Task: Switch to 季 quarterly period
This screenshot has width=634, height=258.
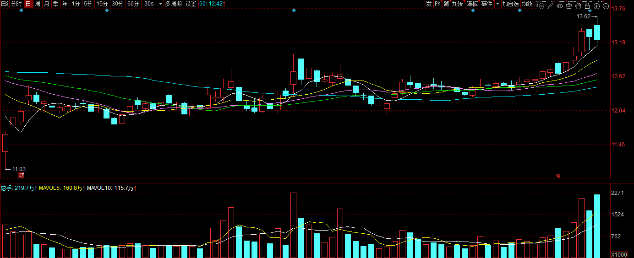Action: pyautogui.click(x=56, y=4)
